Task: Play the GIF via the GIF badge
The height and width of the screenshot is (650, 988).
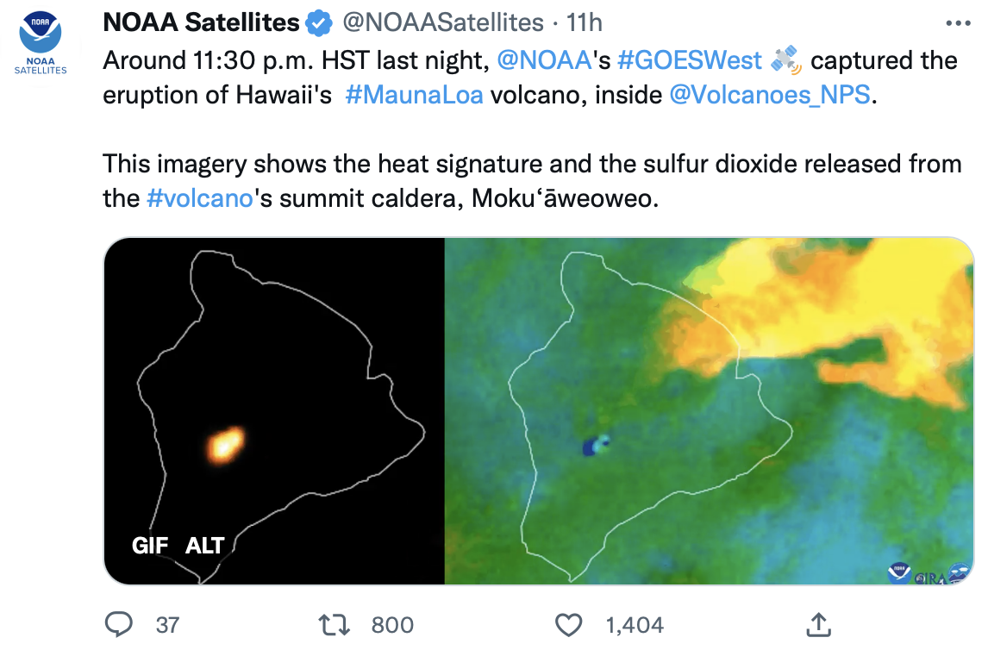Action: click(149, 546)
